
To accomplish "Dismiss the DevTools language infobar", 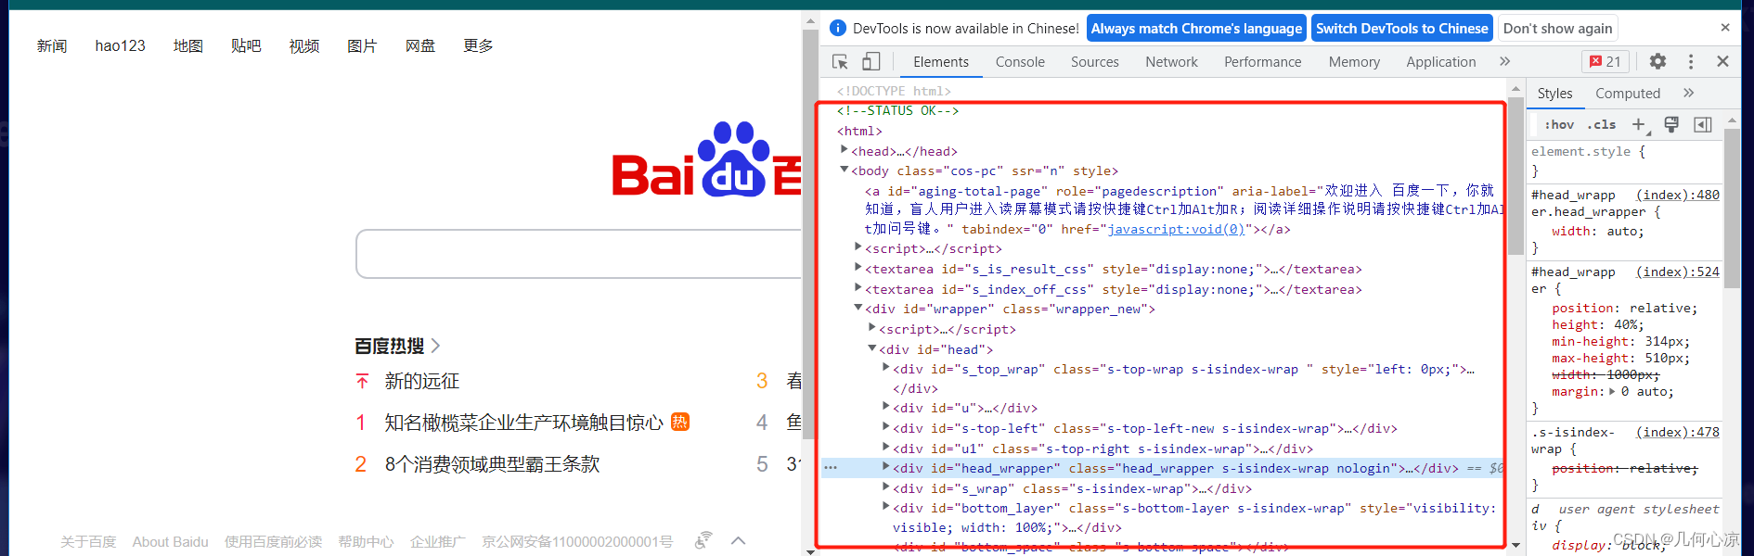I will coord(1725,28).
